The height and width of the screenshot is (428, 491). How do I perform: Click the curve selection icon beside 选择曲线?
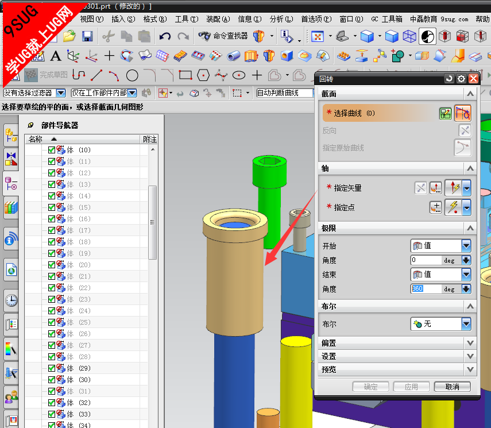point(462,113)
